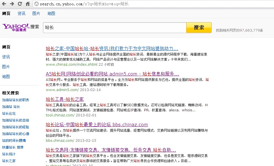The height and width of the screenshot is (166, 274).
Task: Select 地图 in the left sidebar
Action: pos(6,76)
